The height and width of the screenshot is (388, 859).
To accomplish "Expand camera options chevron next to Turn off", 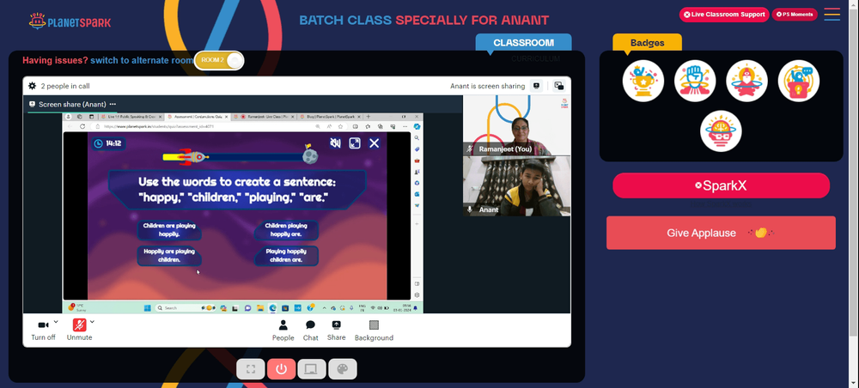I will click(x=56, y=321).
